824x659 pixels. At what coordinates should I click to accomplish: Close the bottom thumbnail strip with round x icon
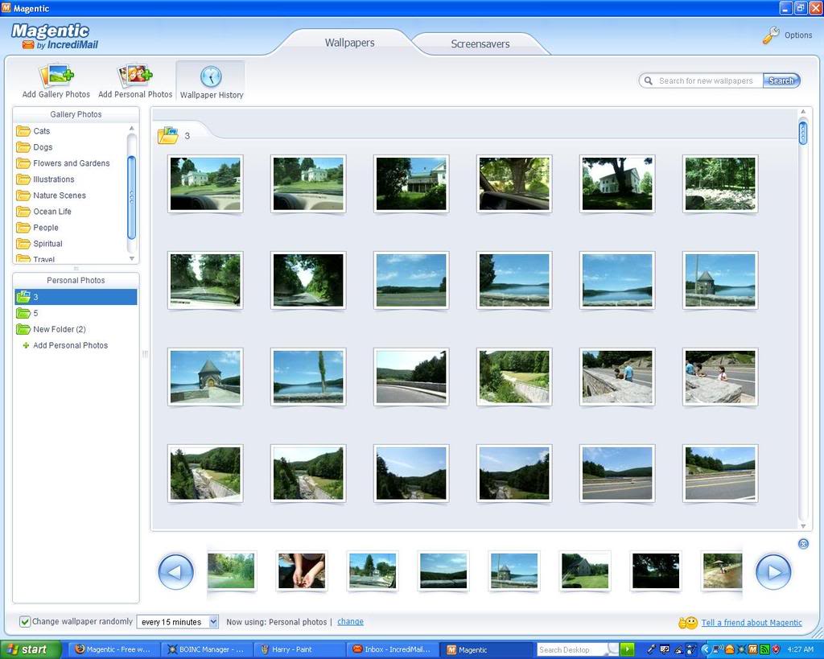point(803,544)
